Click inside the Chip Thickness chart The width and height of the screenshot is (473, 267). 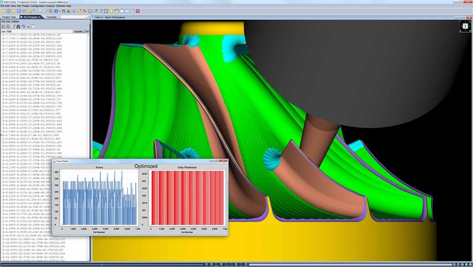click(188, 197)
